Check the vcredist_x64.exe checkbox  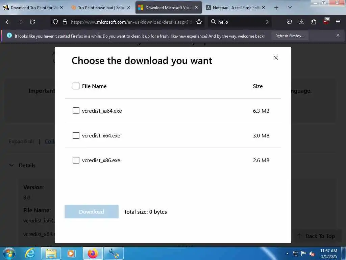[x=76, y=135]
